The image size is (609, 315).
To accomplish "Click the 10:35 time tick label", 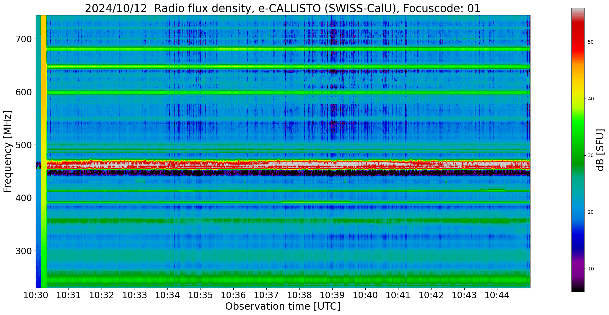I will click(201, 295).
